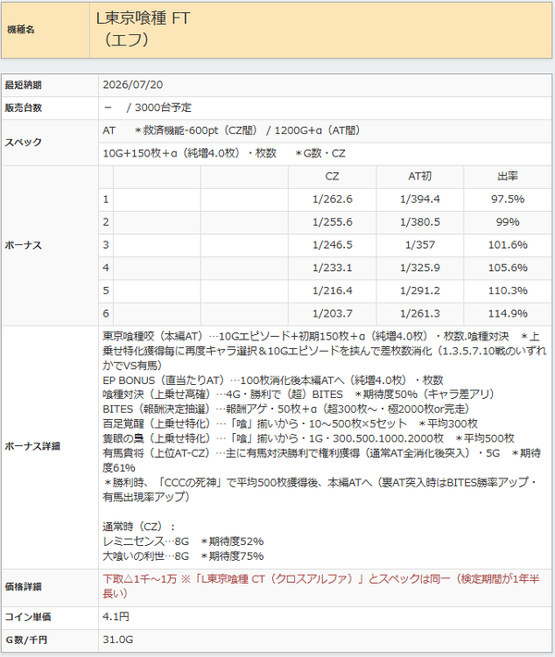The width and height of the screenshot is (555, 657).
Task: Click the 大喰いの利世 CZ line
Action: [x=183, y=556]
